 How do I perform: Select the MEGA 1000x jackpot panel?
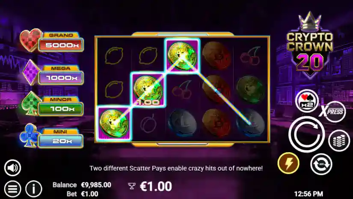(x=61, y=75)
